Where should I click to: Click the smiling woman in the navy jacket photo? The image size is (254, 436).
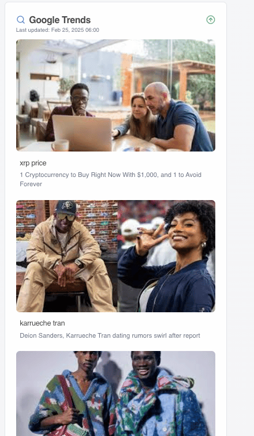(167, 256)
